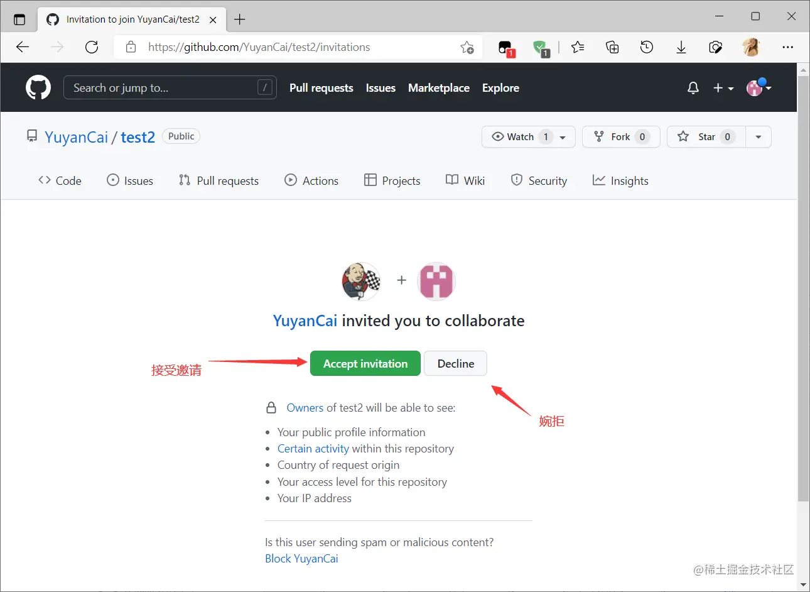The width and height of the screenshot is (810, 592).
Task: Select the Invitation to join YuyanCai/test2 tab
Action: point(132,19)
